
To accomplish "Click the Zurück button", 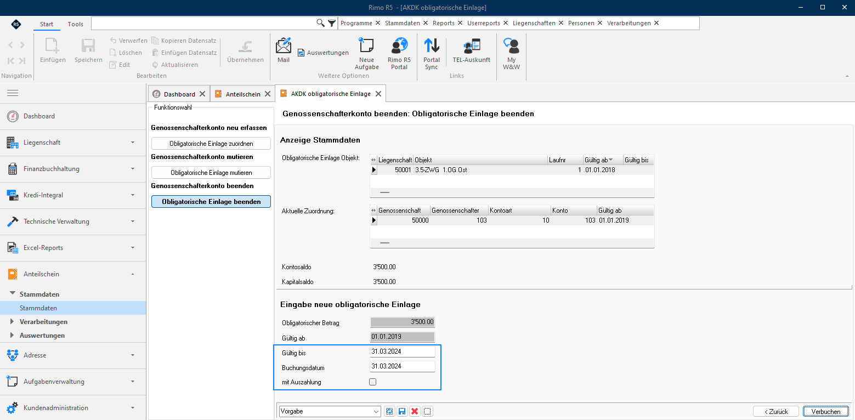I will (x=775, y=411).
